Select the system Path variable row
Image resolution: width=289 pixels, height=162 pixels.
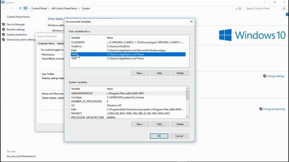click(128, 109)
